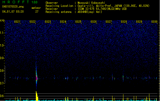Click the HROFFT 1.0.0 title text

(20, 2)
